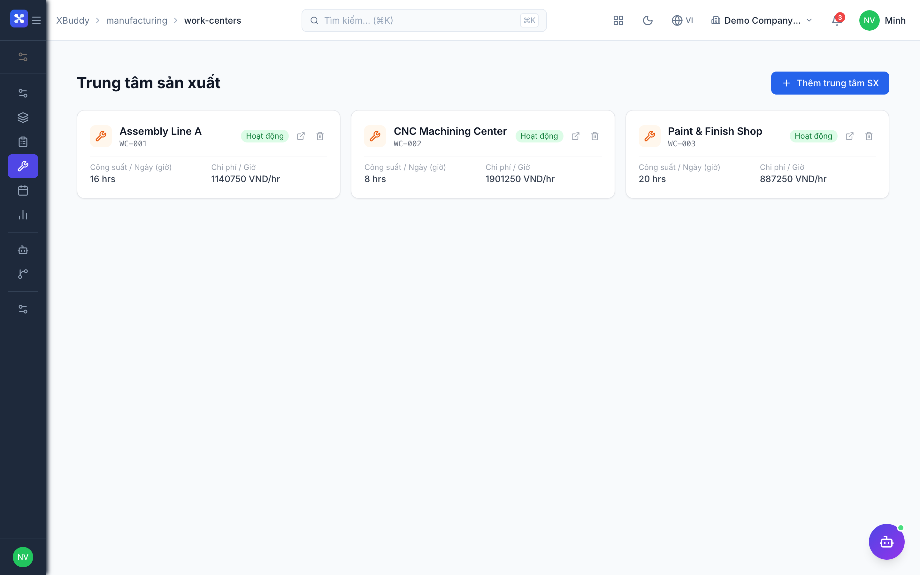Viewport: 920px width, 575px height.
Task: Click the 8 hrs capacity value
Action: point(375,179)
